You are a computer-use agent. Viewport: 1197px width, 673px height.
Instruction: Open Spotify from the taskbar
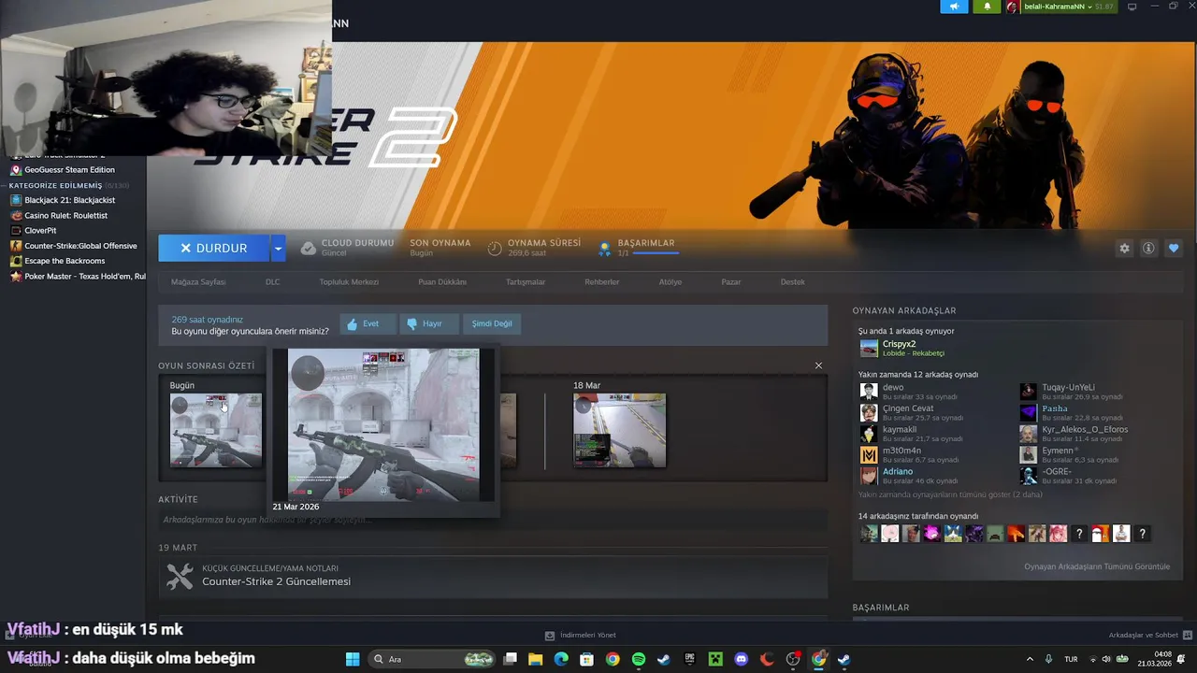coord(639,659)
